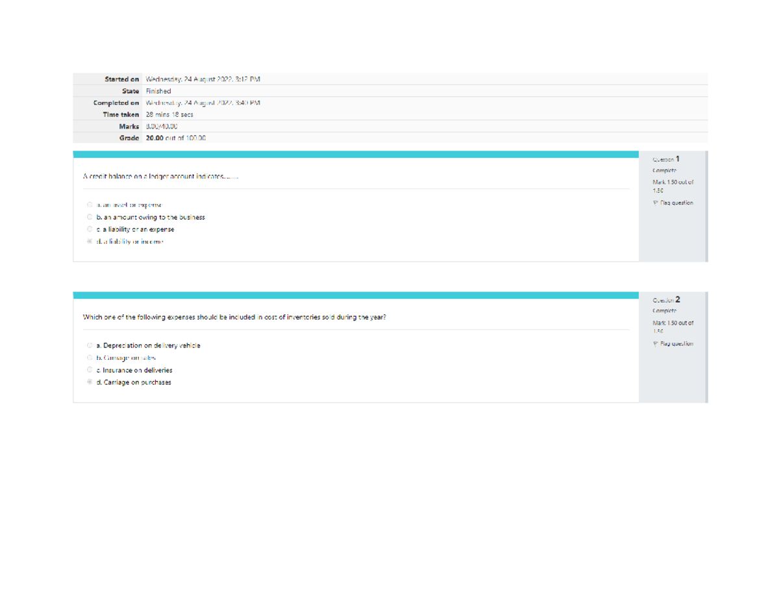Click the flag icon in Question 1 panel
The height and width of the screenshot is (602, 779).
tap(656, 203)
